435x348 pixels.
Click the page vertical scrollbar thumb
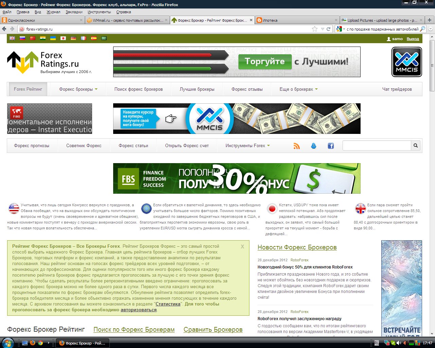coord(432,65)
